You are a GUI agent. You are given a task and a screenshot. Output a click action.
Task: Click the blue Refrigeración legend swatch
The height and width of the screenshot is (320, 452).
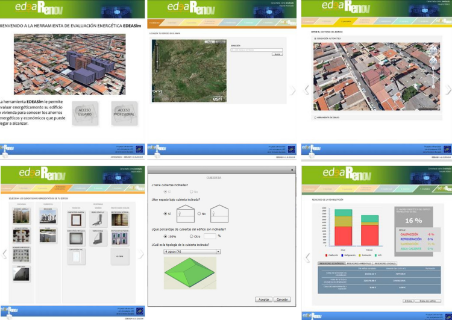click(342, 255)
